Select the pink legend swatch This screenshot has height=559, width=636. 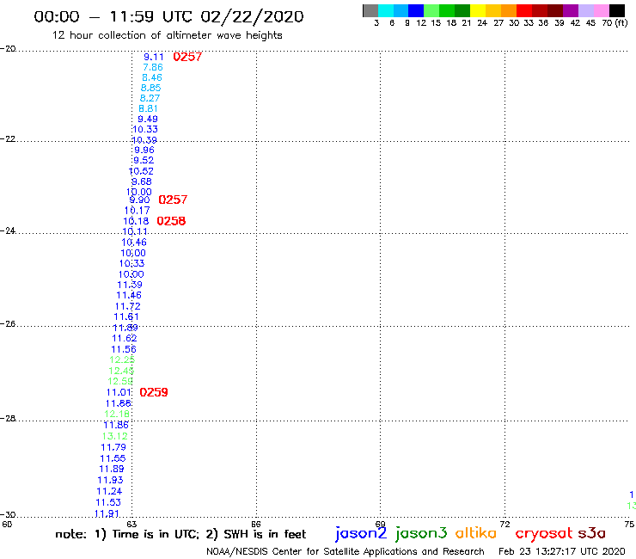click(602, 10)
